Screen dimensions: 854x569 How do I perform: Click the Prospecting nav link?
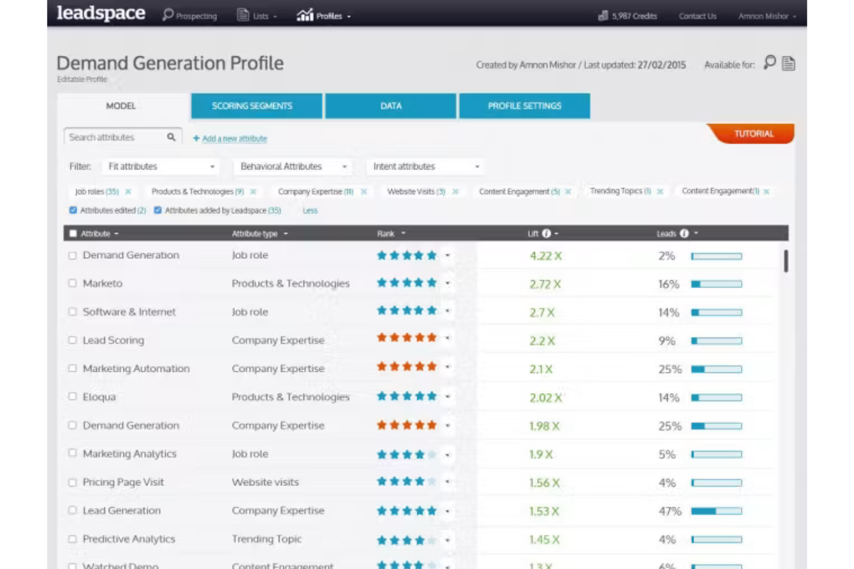point(196,16)
